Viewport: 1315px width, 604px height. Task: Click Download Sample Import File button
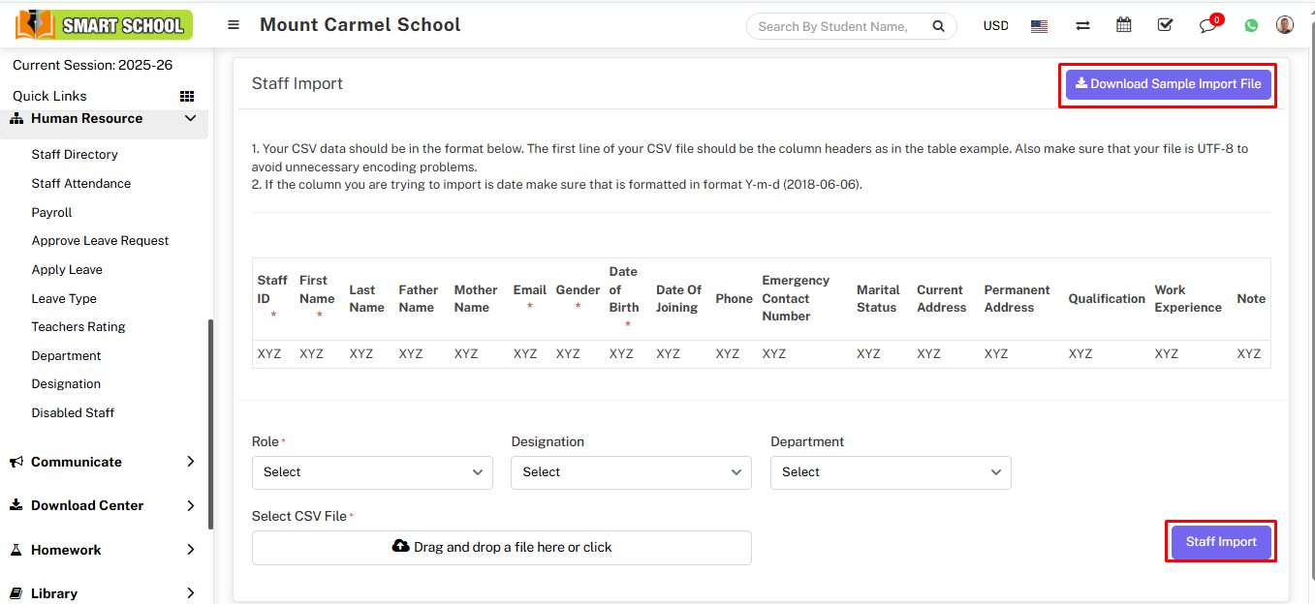pos(1168,84)
